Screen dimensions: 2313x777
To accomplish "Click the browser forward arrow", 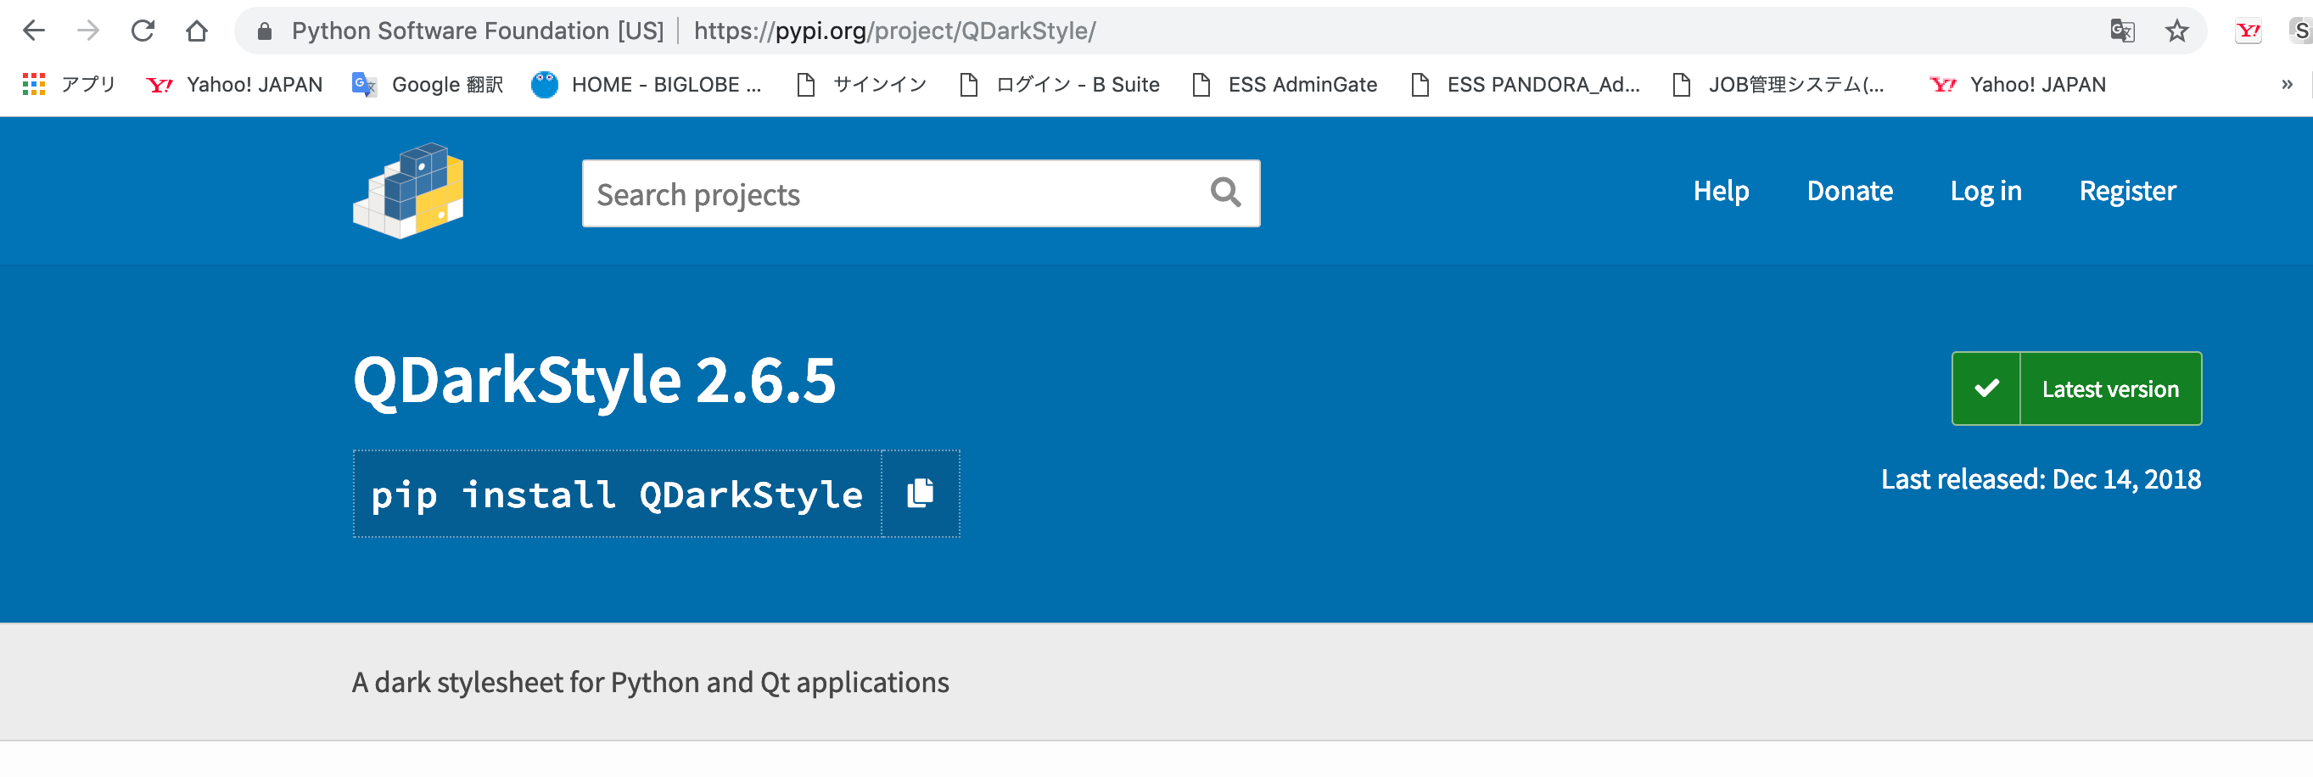I will pos(88,31).
